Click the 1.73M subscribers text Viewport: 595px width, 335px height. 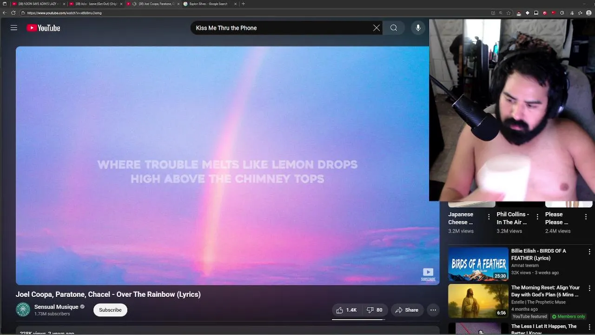(52, 314)
